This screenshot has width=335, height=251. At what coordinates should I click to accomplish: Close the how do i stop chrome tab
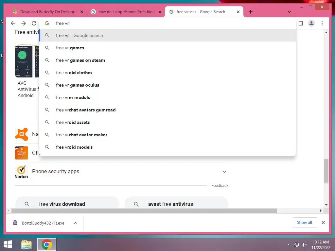coord(160,12)
